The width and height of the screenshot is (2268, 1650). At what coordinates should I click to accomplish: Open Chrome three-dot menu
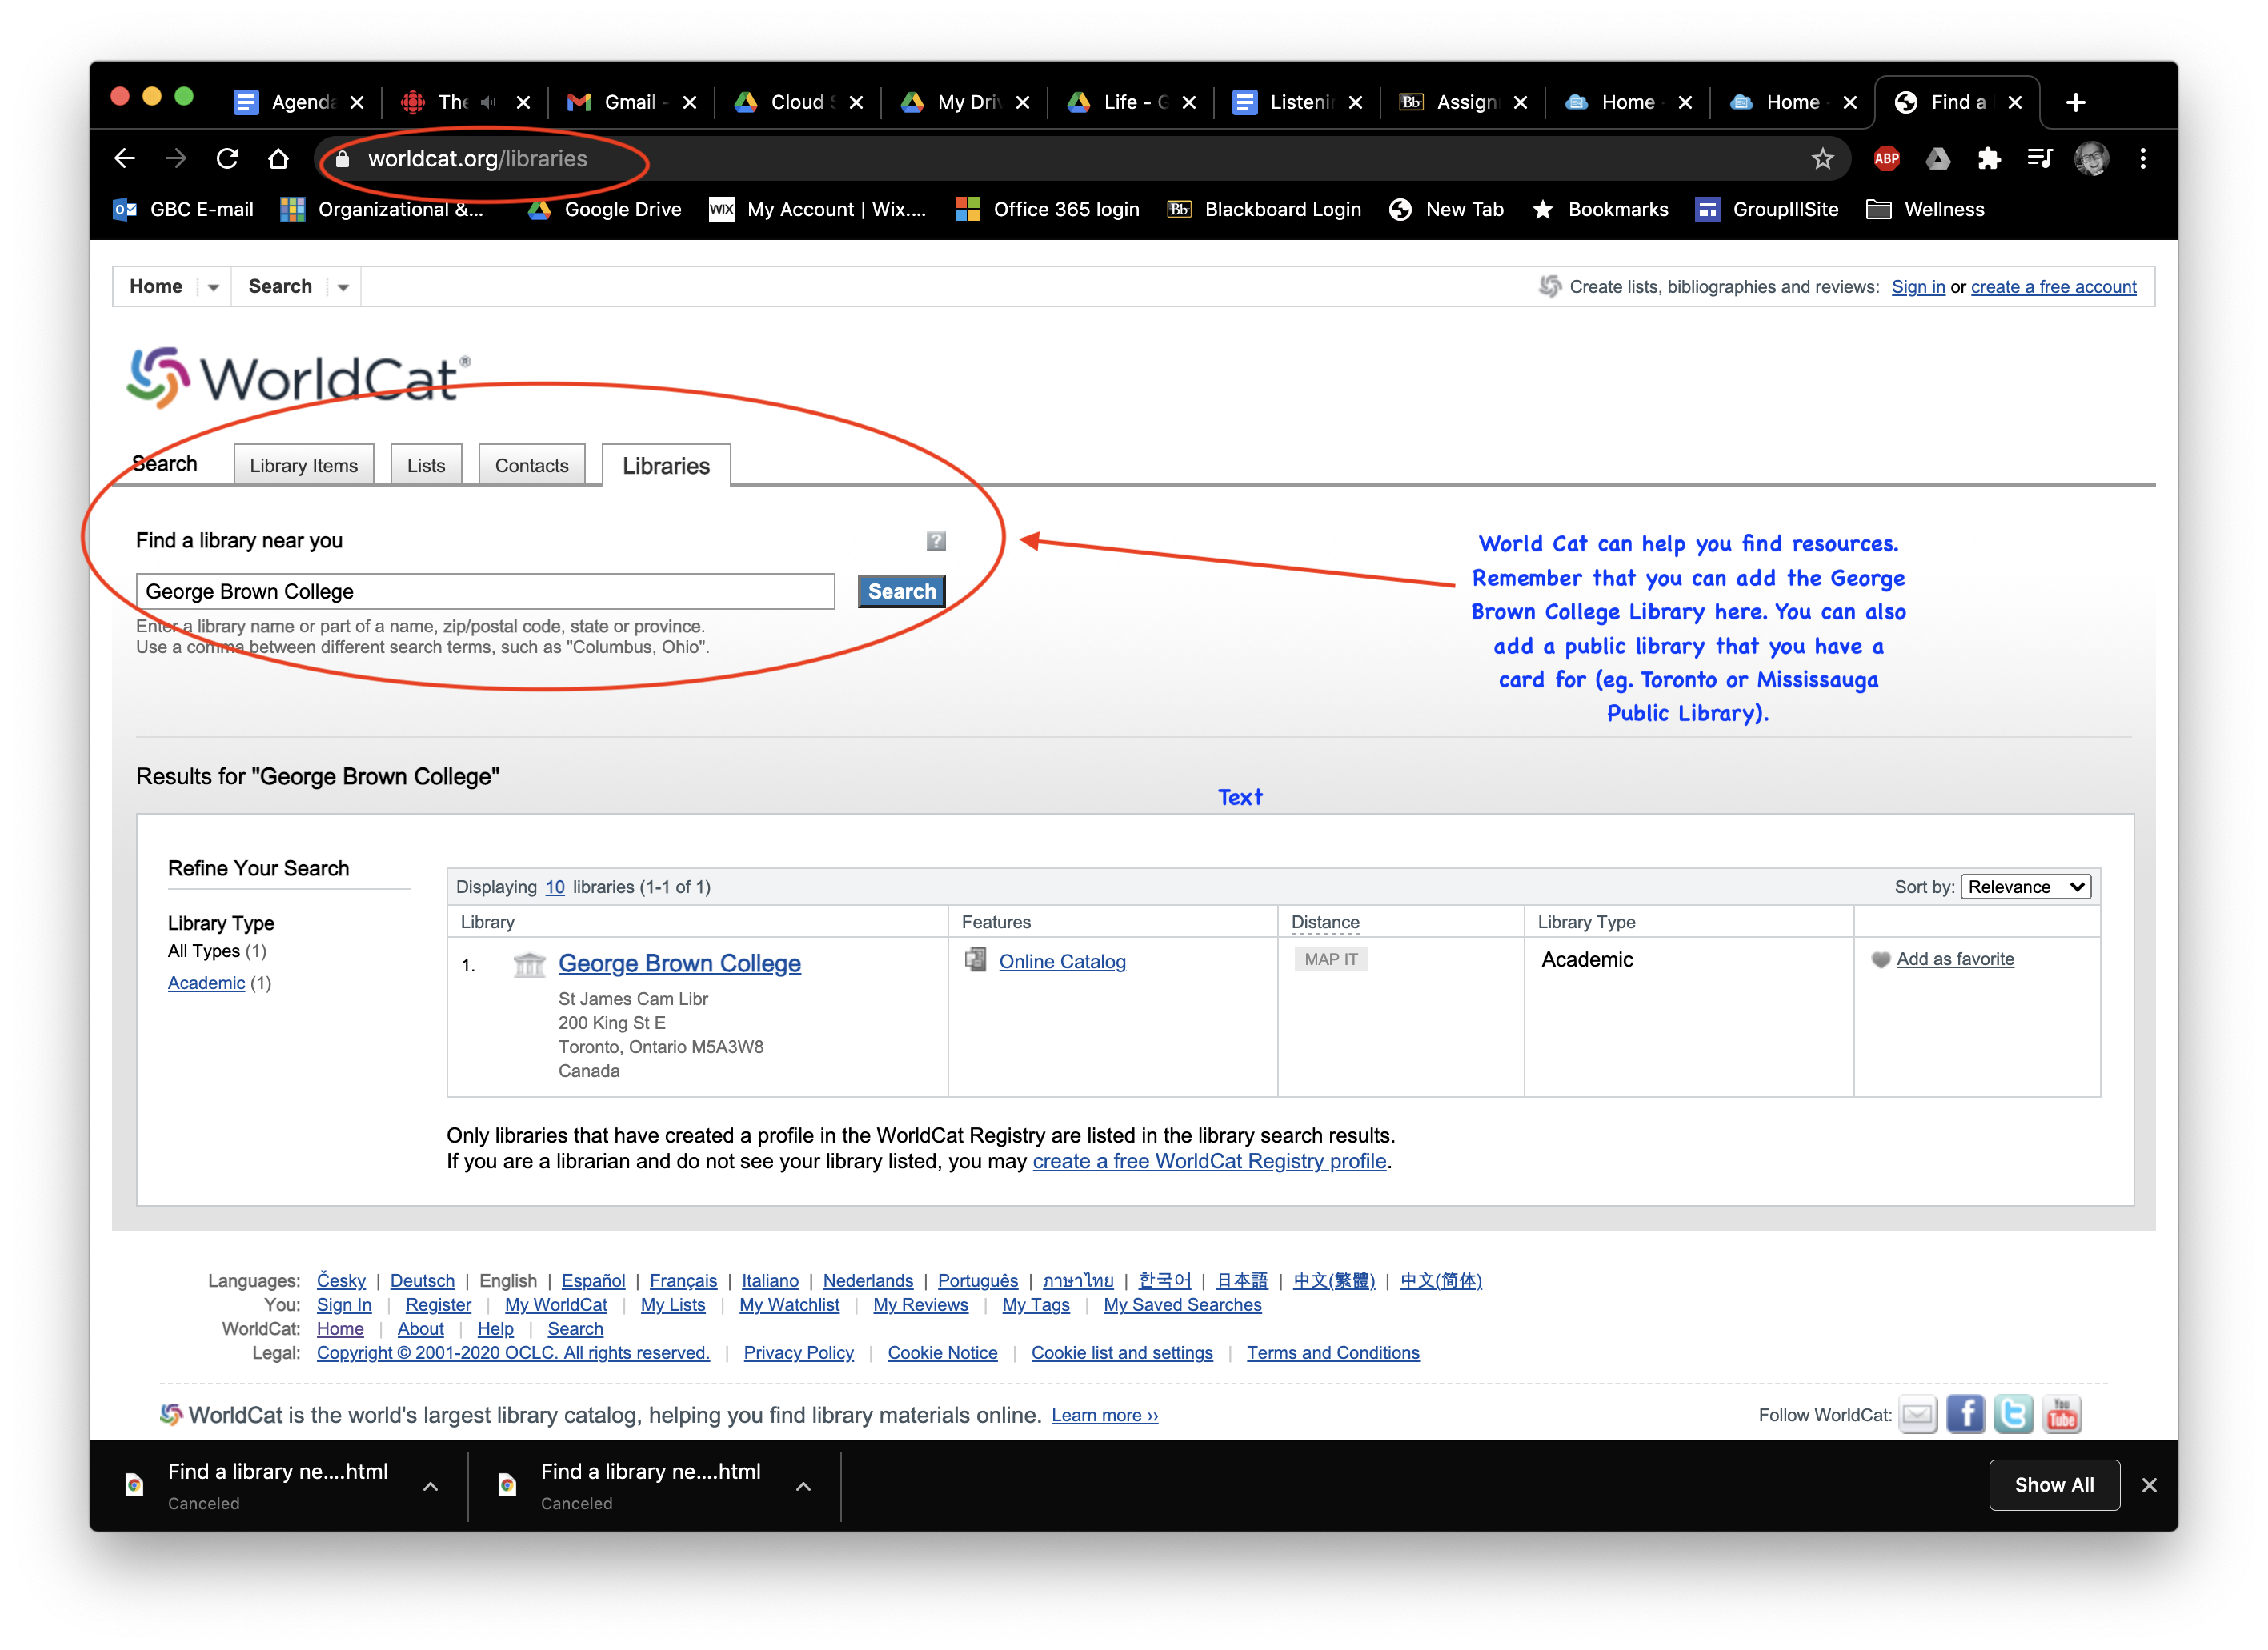(2143, 158)
